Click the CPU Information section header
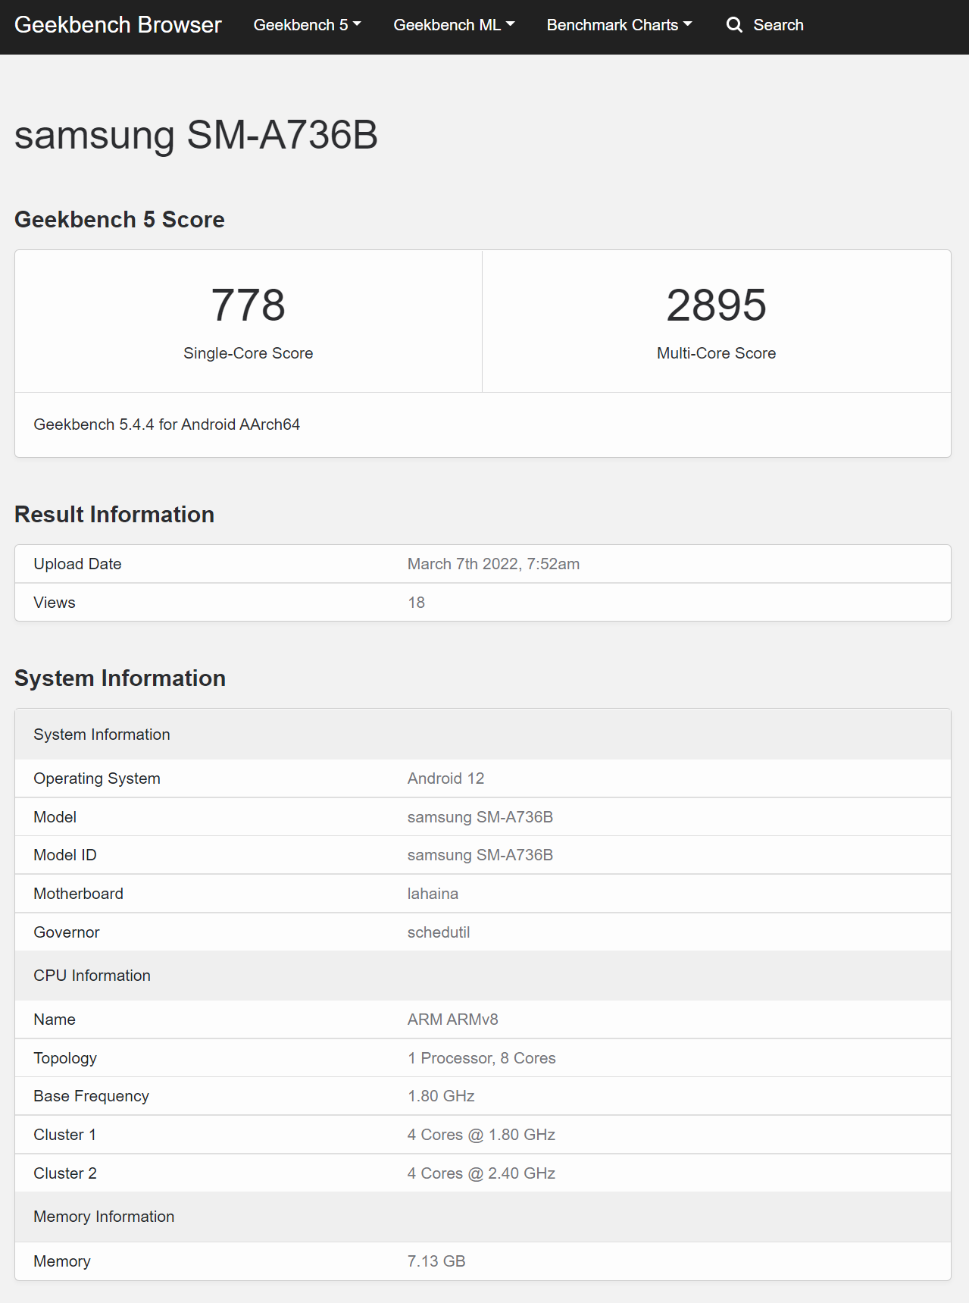Image resolution: width=969 pixels, height=1303 pixels. pos(92,976)
